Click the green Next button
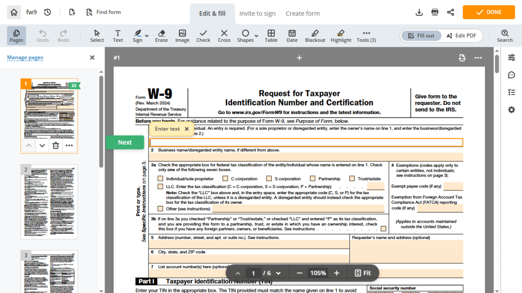The height and width of the screenshot is (293, 522). tap(125, 142)
